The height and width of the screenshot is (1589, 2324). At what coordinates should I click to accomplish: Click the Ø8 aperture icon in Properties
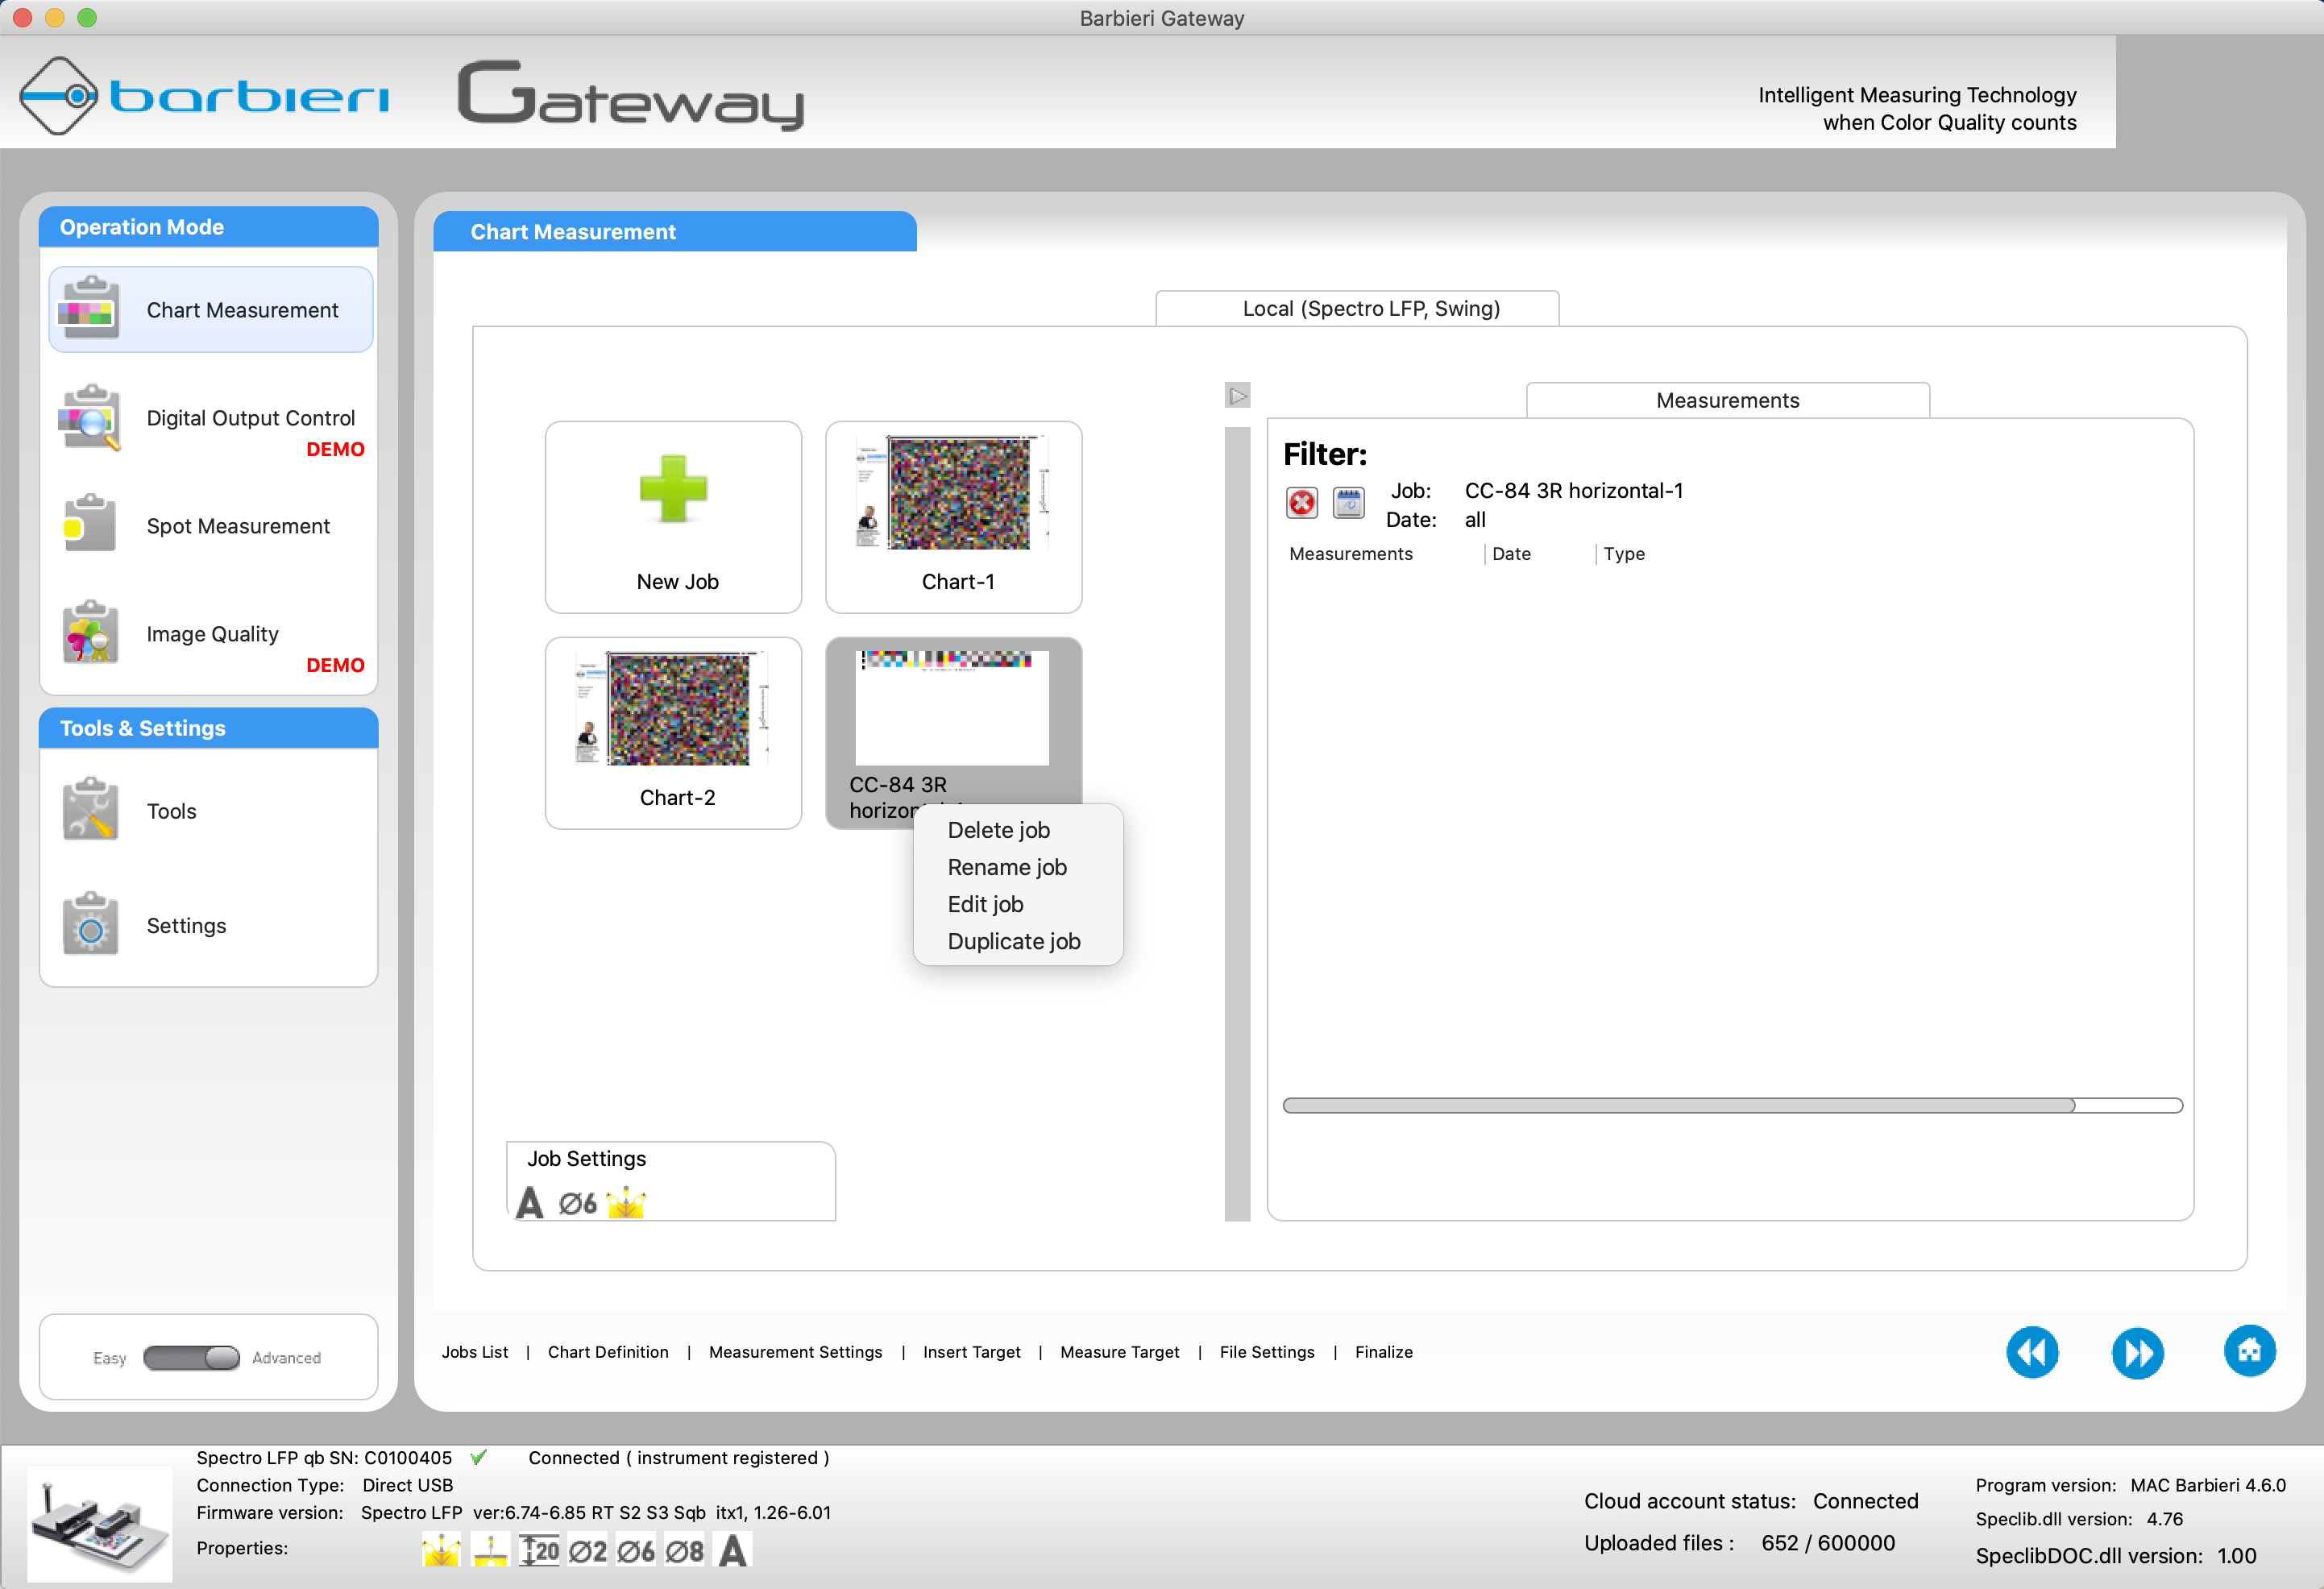click(x=684, y=1551)
